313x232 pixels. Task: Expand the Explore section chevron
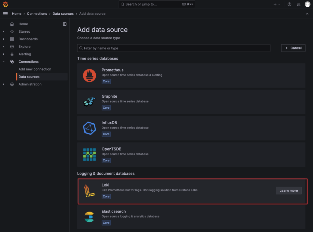click(x=4, y=47)
